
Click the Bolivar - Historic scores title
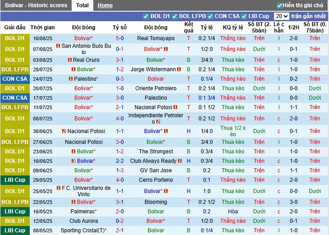pyautogui.click(x=36, y=5)
